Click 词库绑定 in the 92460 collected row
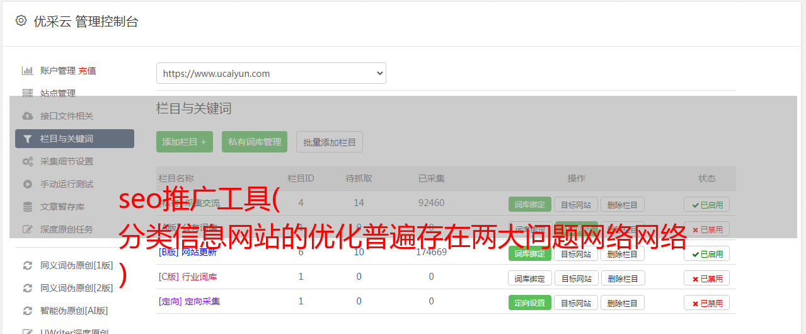The height and width of the screenshot is (334, 806). [529, 204]
